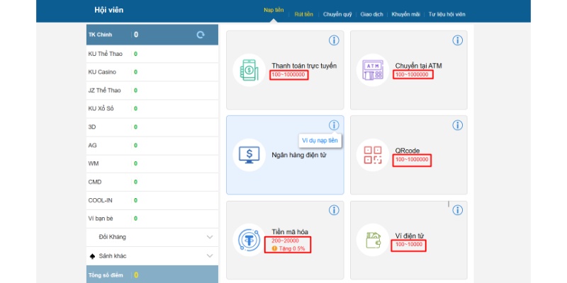
Task: Select the TK Chính account row
Action: pos(152,35)
